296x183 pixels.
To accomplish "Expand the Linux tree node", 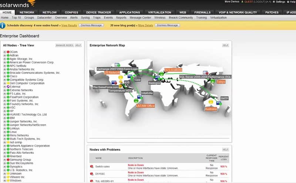I will click(4, 132).
